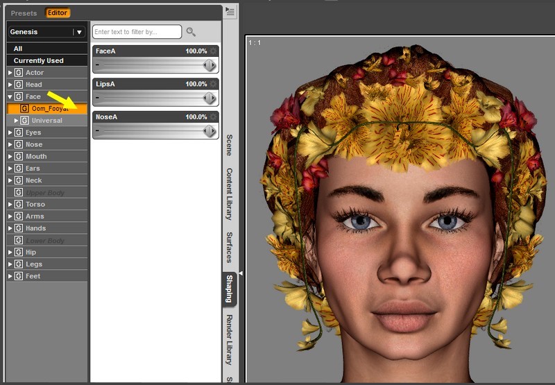Click the G icon beside Head
555x385 pixels.
click(19, 85)
